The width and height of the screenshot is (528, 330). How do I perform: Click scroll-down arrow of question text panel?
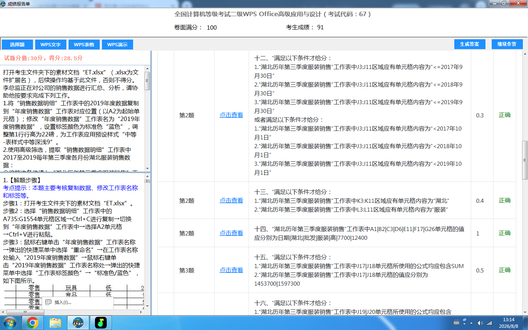click(x=147, y=168)
